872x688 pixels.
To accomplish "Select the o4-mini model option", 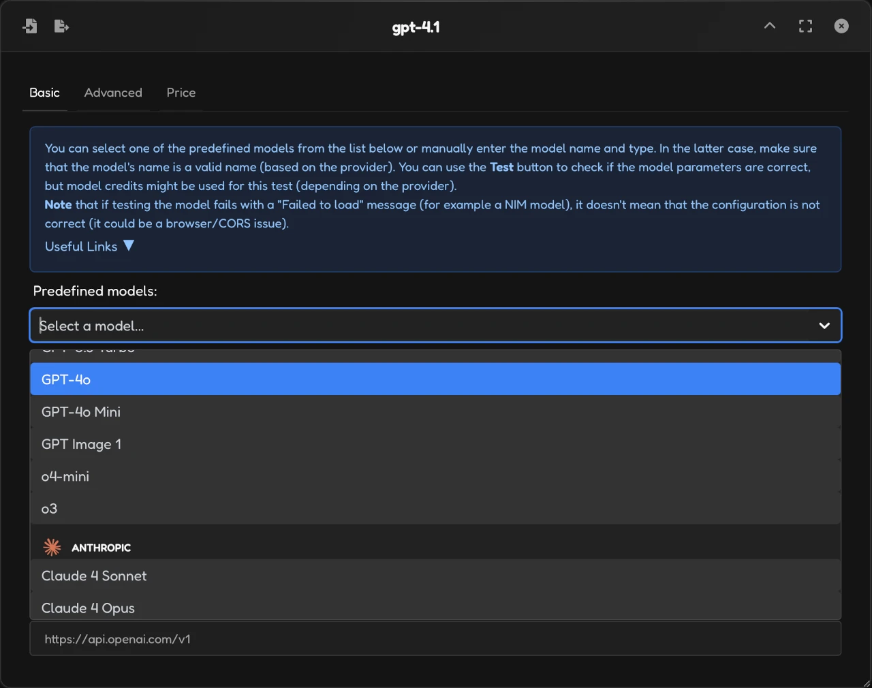I will pos(435,477).
